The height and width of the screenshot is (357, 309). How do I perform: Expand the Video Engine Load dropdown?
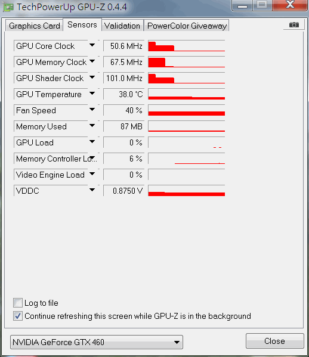click(x=92, y=174)
